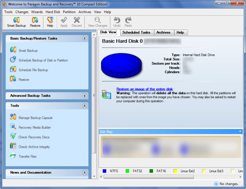Click the green FAT32 legend swatch
Viewport: 246px width, 189px height.
[x=127, y=171]
